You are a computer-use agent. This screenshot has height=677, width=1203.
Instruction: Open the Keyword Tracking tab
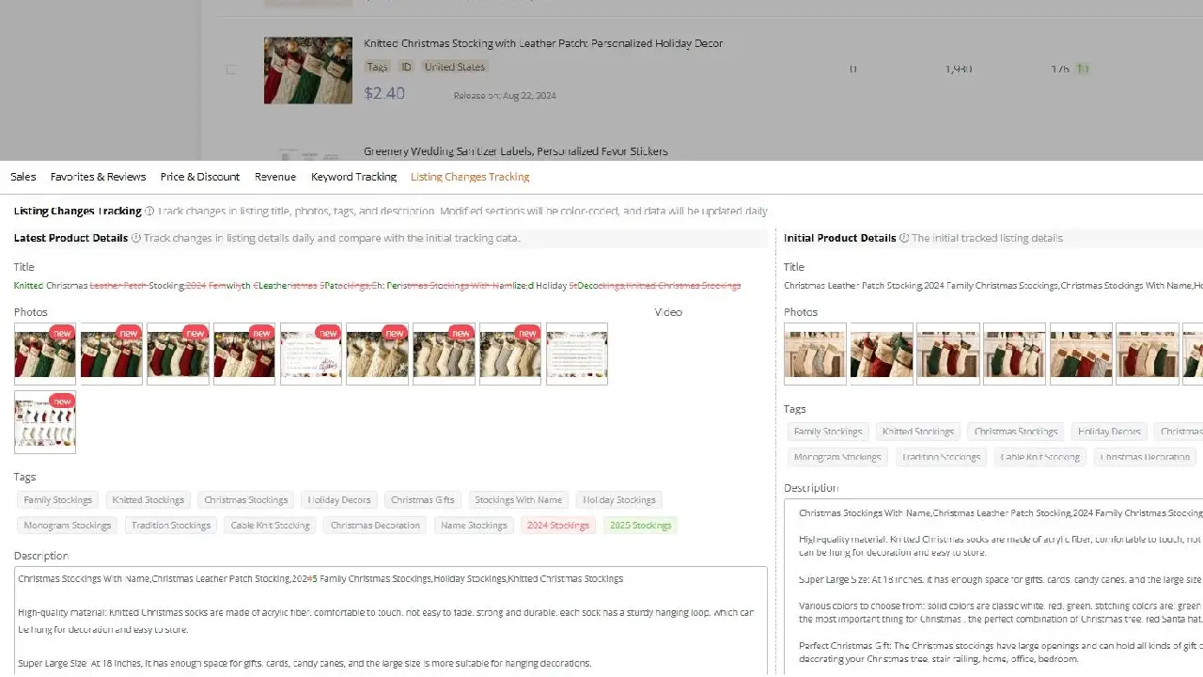coord(353,177)
